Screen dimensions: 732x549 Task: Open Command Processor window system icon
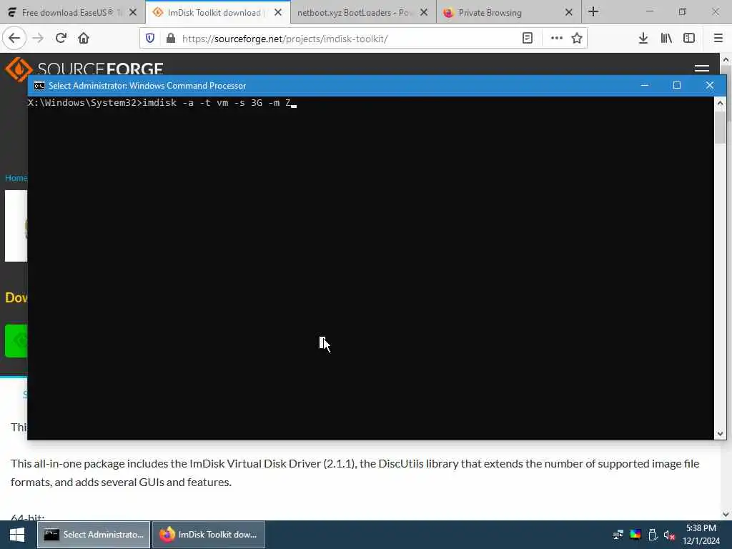(39, 86)
